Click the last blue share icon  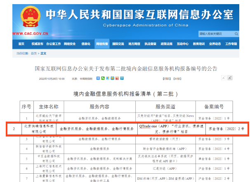122,78
